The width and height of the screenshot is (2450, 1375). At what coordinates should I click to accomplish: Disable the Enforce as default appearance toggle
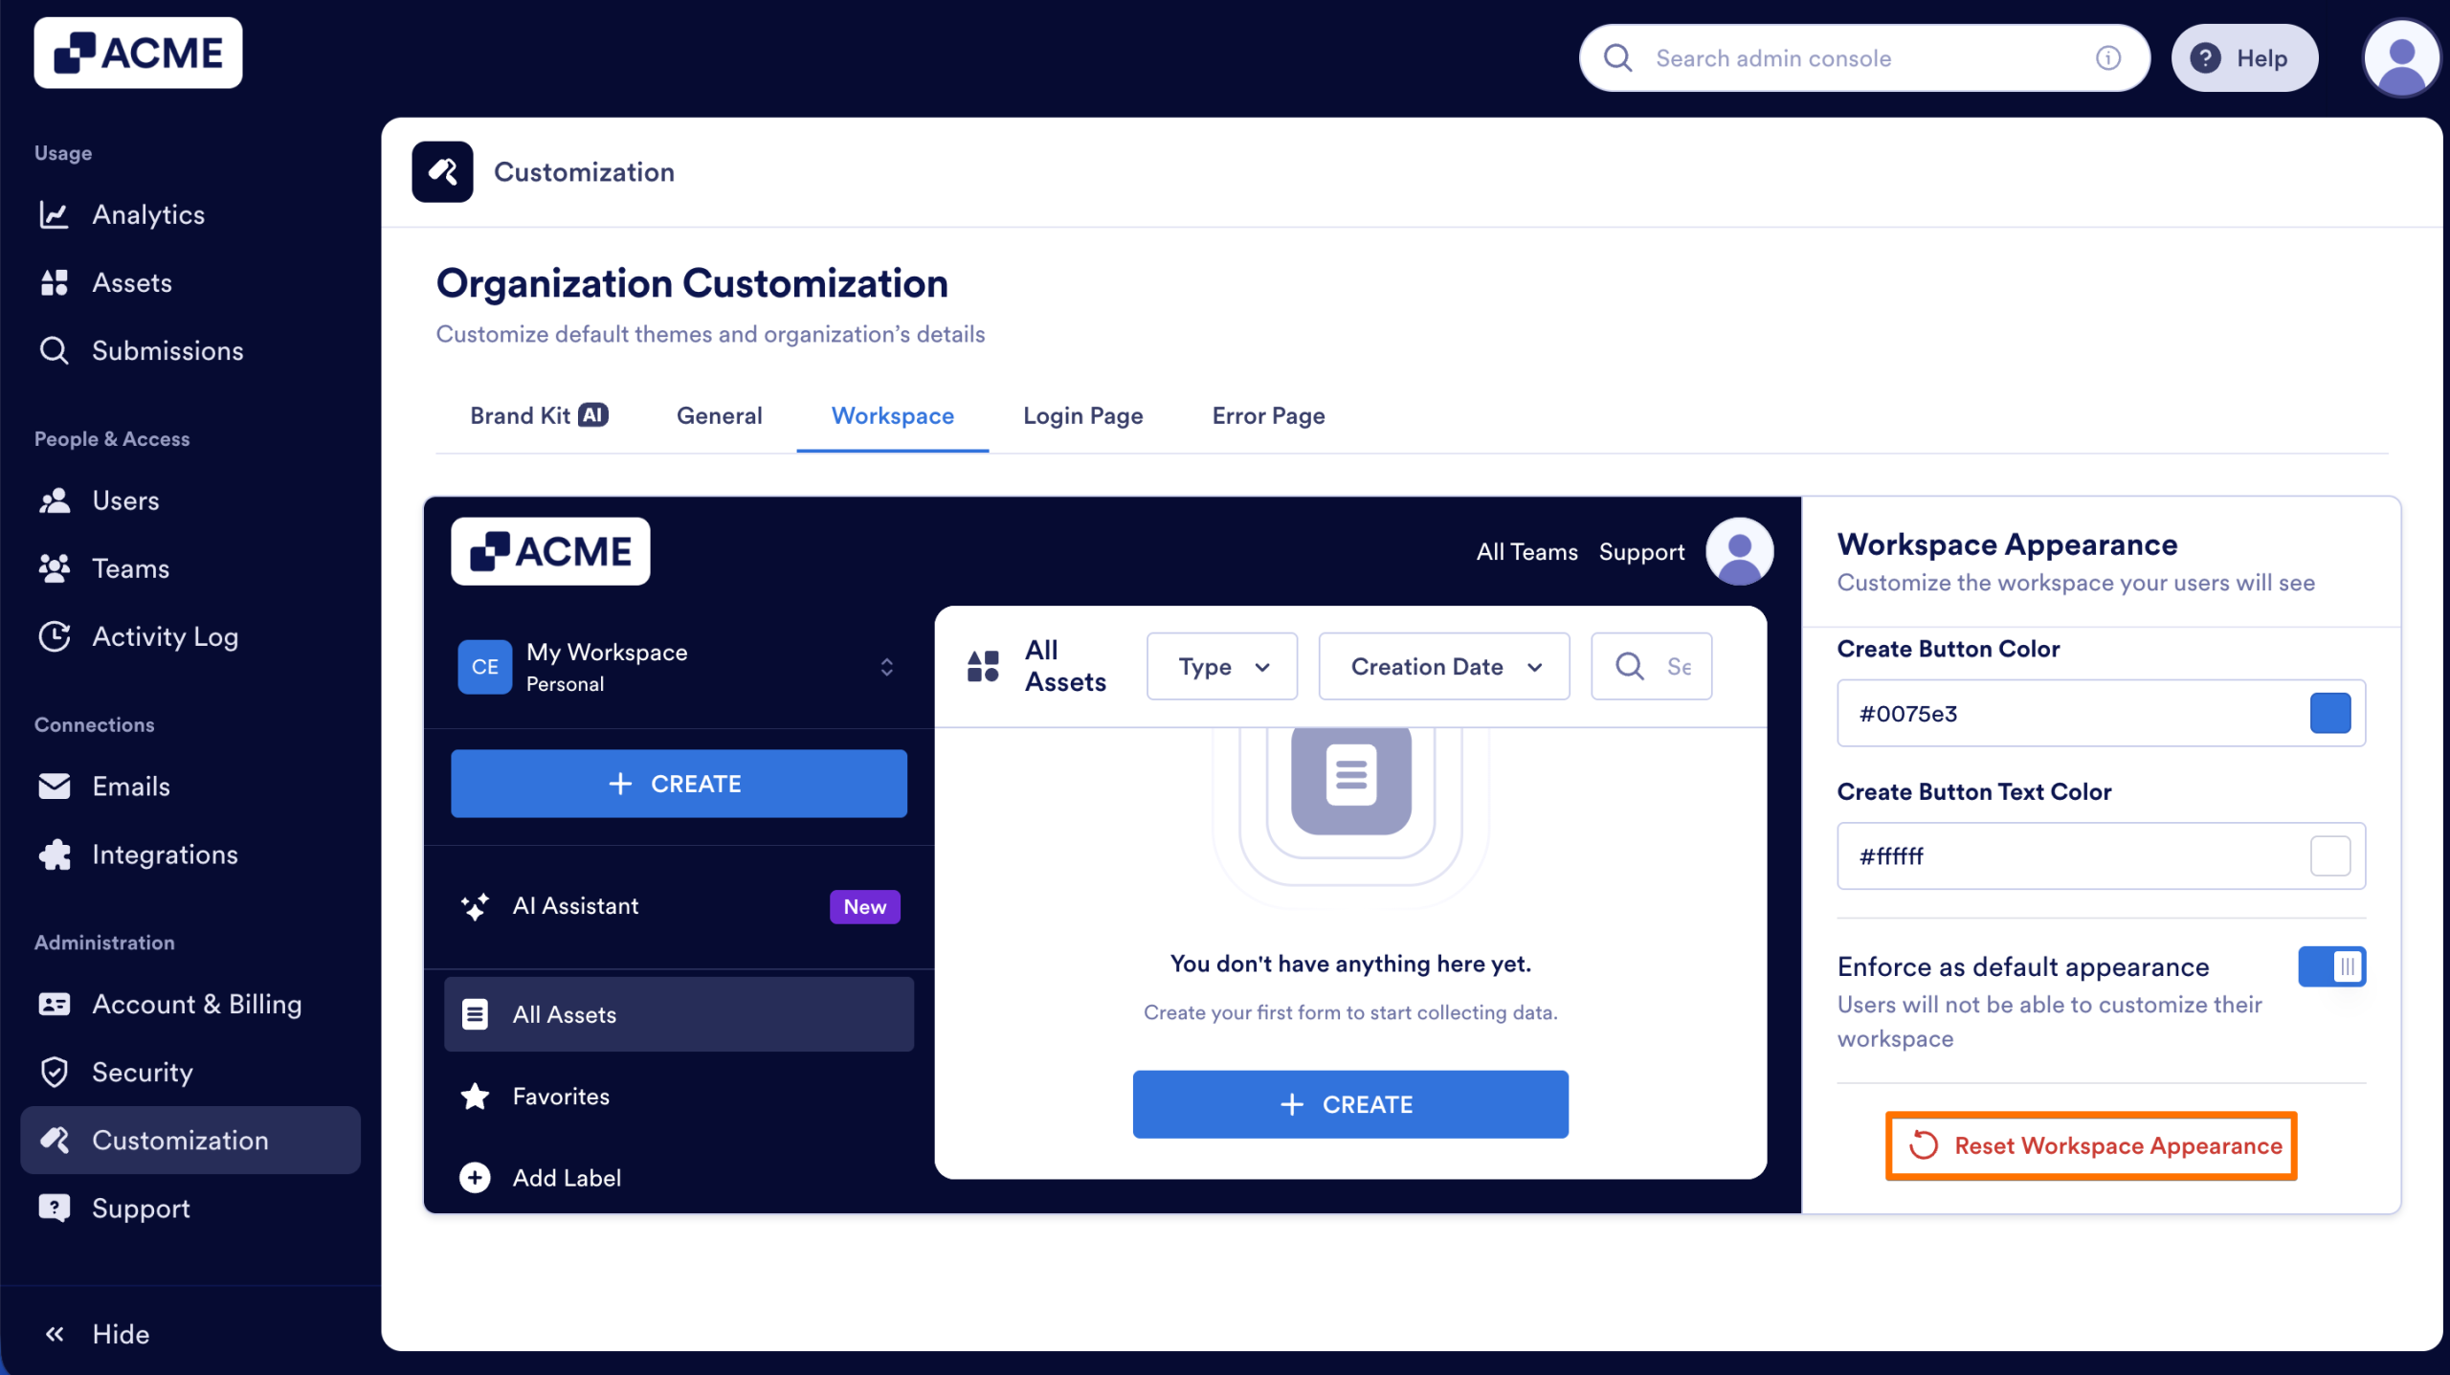click(x=2332, y=966)
